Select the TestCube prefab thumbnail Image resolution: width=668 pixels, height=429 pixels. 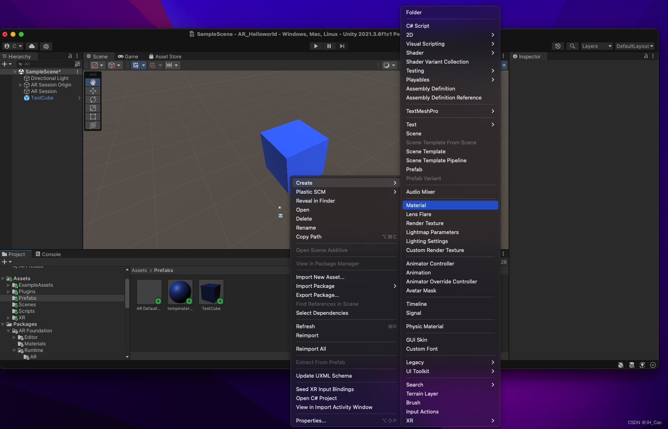tap(211, 292)
